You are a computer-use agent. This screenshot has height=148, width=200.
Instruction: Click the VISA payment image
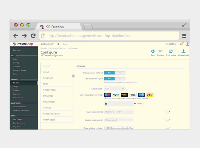pyautogui.click(x=133, y=95)
